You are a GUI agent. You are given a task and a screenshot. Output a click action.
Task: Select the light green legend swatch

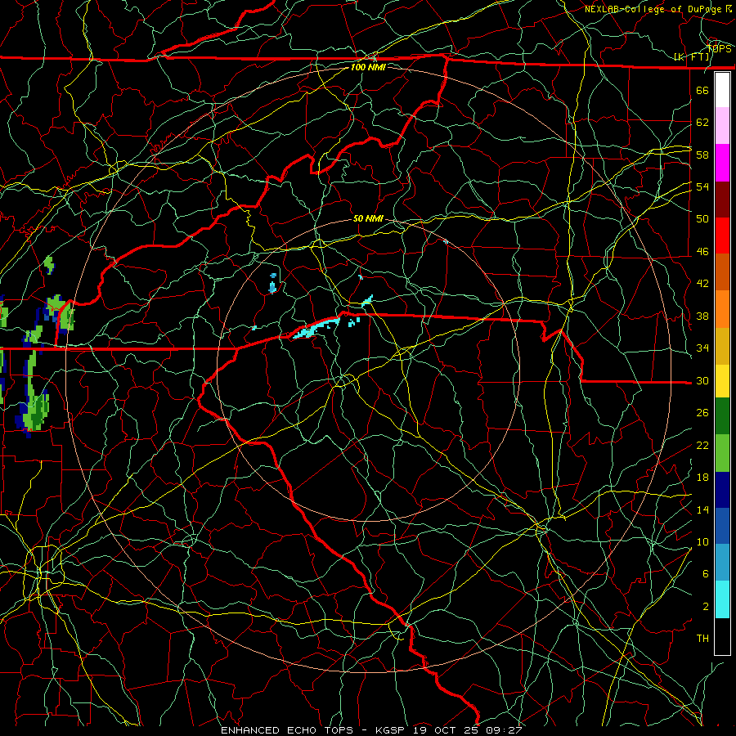722,453
